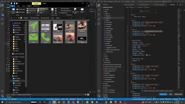Open Folder Options from the File Explorer ribbon
Screen dimensions: 185x104
coord(82,10)
